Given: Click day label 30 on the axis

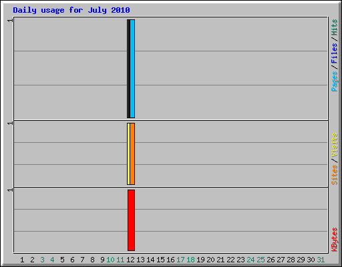Looking at the screenshot, I should click(x=311, y=260).
